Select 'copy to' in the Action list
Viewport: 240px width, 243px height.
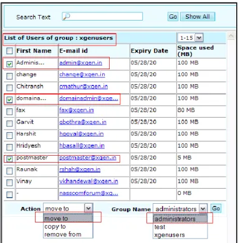coord(68,226)
